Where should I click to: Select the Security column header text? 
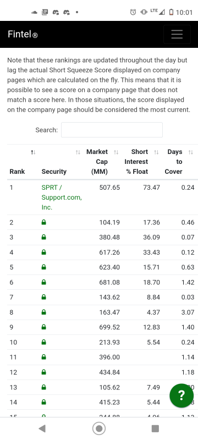[54, 172]
